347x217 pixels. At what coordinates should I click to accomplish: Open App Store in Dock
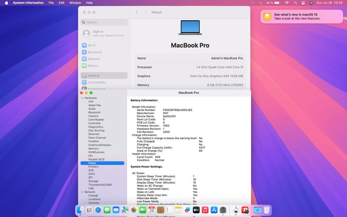tap(214, 210)
